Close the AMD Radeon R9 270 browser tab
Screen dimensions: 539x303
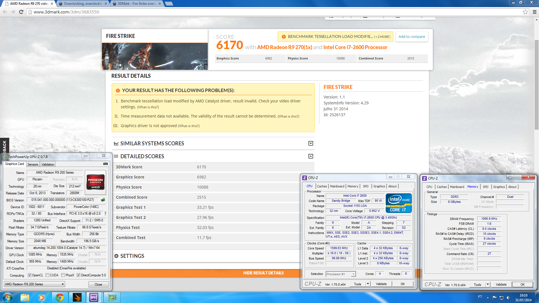coord(52,4)
